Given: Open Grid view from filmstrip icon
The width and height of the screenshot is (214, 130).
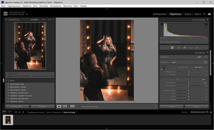Looking at the screenshot, I should 16,112.
